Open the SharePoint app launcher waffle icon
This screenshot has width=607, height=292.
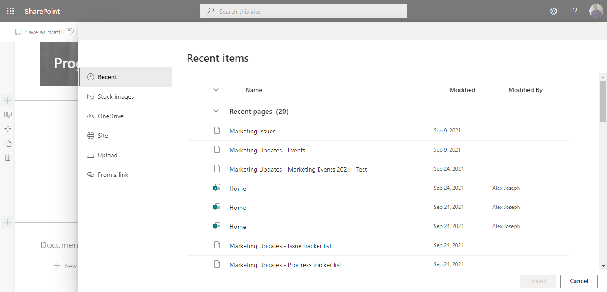coord(10,11)
